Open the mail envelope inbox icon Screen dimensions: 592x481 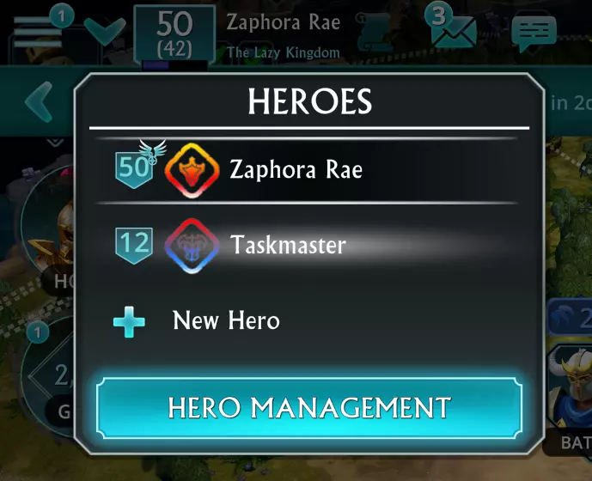click(x=453, y=32)
